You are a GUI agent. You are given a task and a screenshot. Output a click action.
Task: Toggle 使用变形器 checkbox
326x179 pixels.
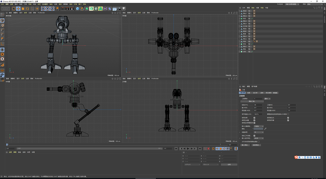[288, 120]
